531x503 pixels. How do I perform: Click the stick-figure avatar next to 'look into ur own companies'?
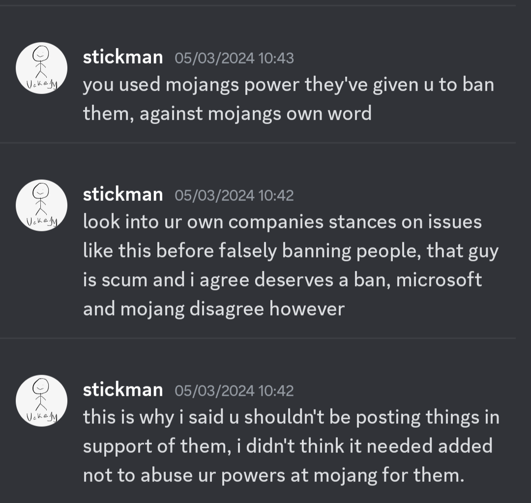point(41,205)
